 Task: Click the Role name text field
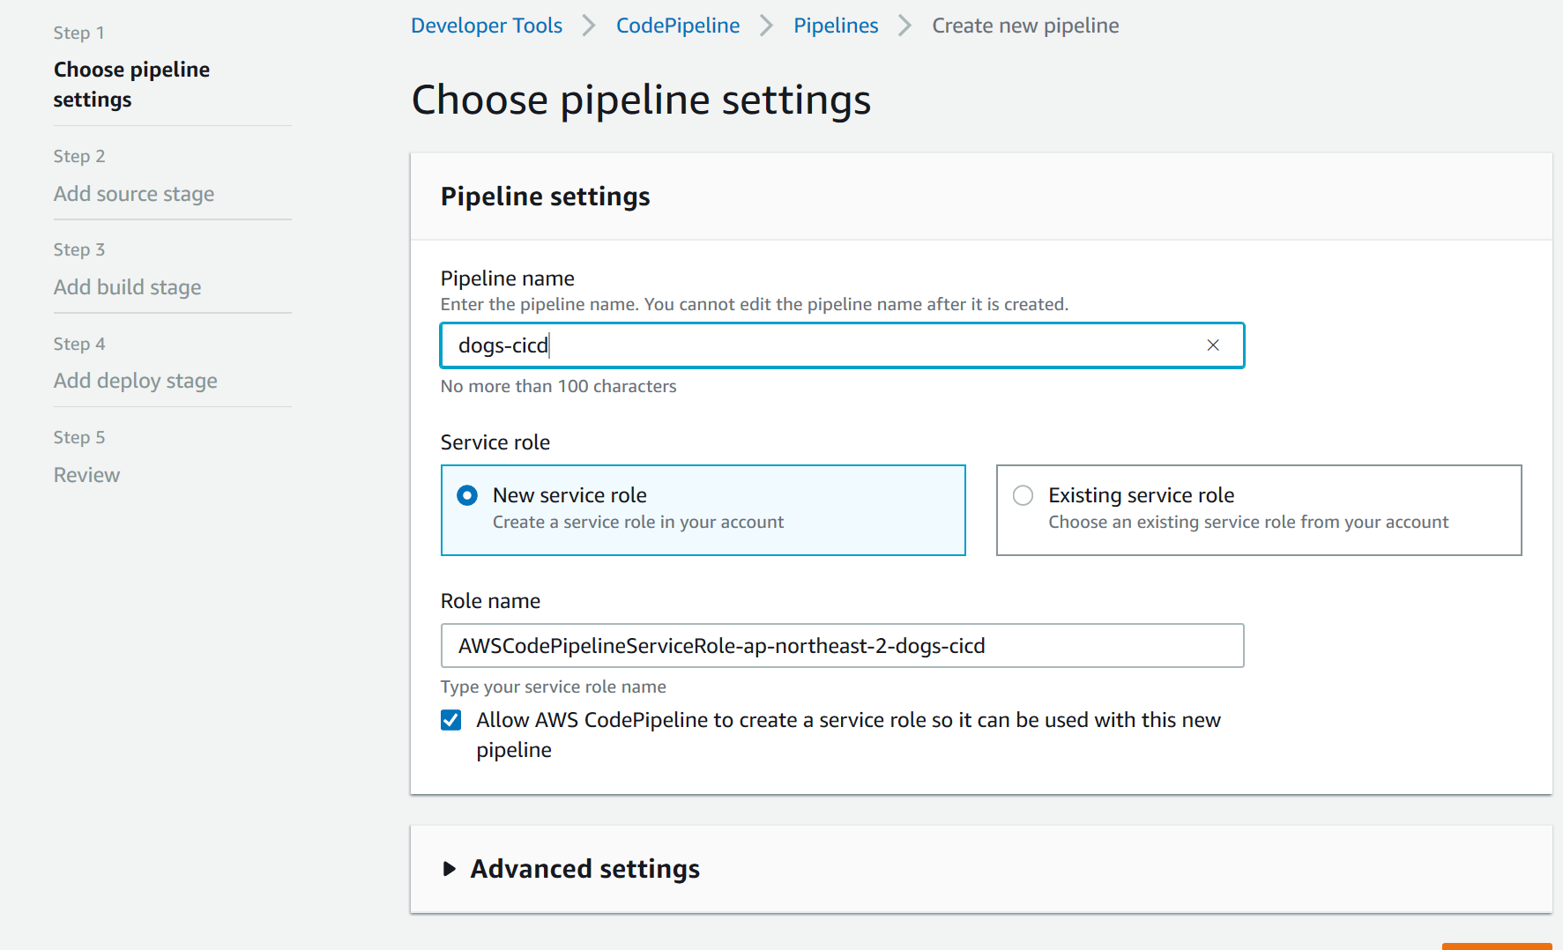pos(841,646)
